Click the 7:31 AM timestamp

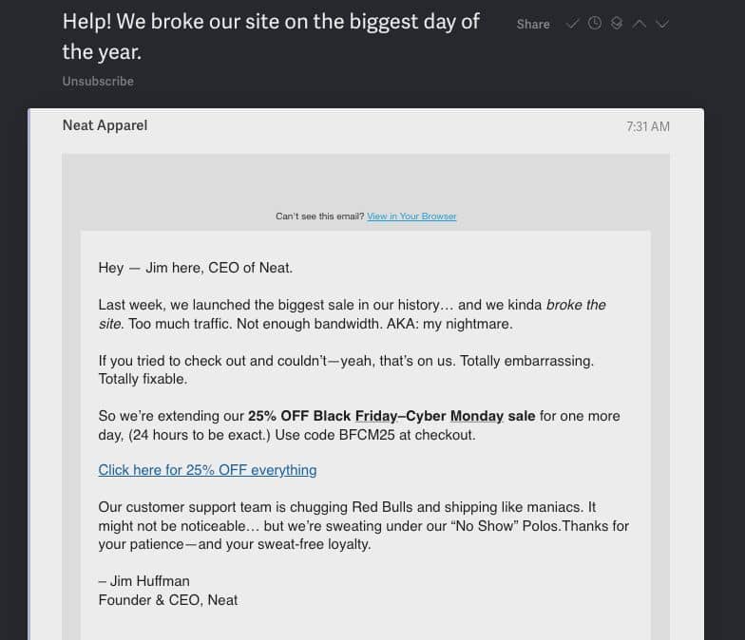click(648, 126)
